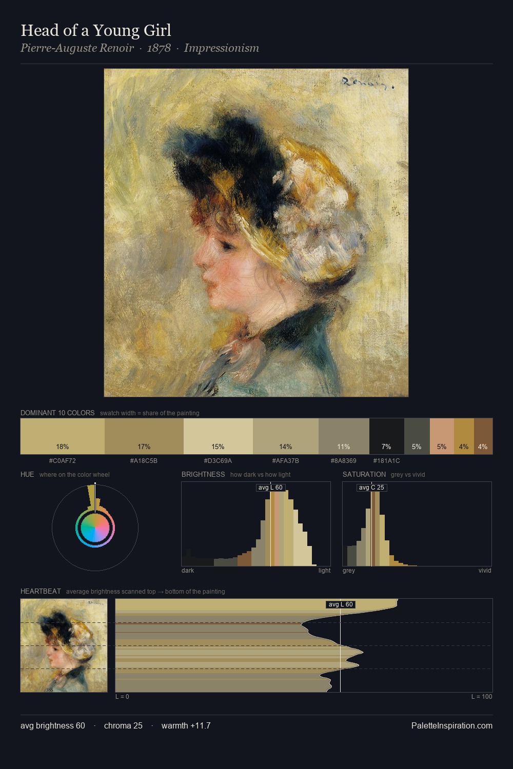Click the HUE section heading
Screen dimensions: 513x769
27,474
